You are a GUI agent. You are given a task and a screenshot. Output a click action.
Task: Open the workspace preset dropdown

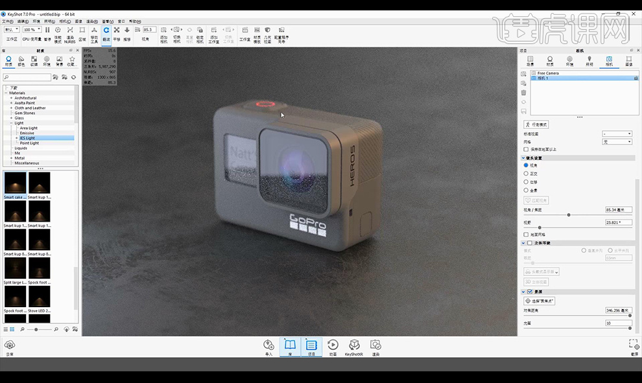tap(12, 29)
